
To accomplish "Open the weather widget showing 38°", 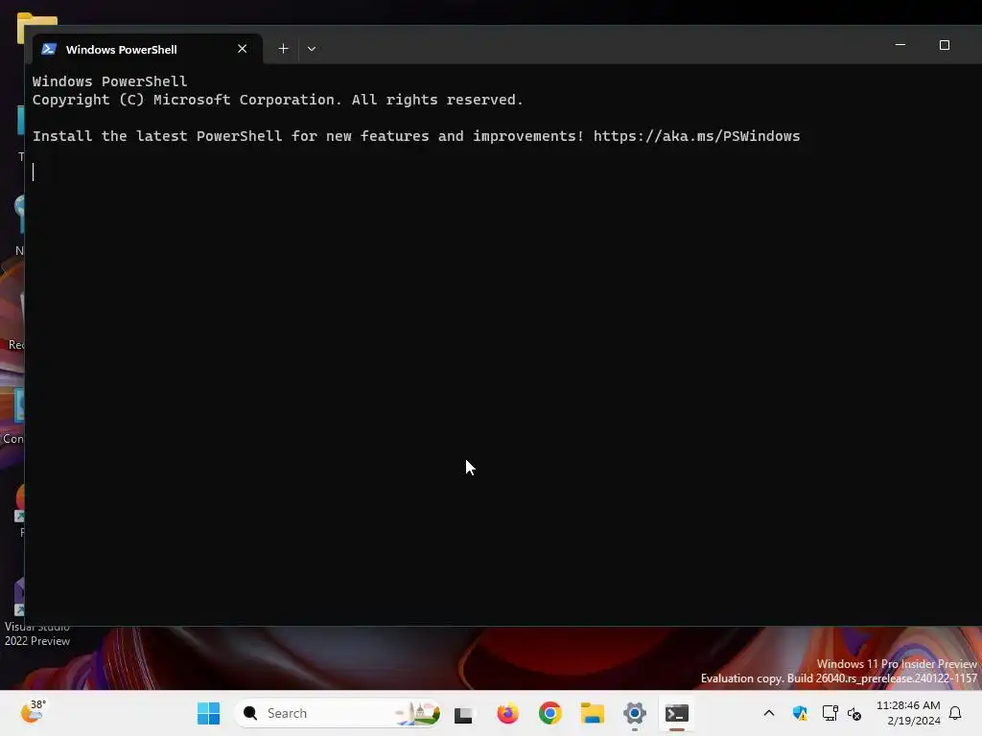I will (34, 712).
